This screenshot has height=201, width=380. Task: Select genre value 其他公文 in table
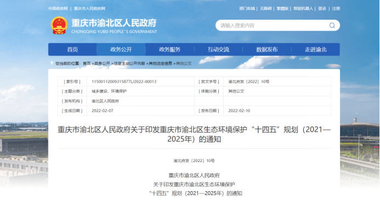[236, 91]
